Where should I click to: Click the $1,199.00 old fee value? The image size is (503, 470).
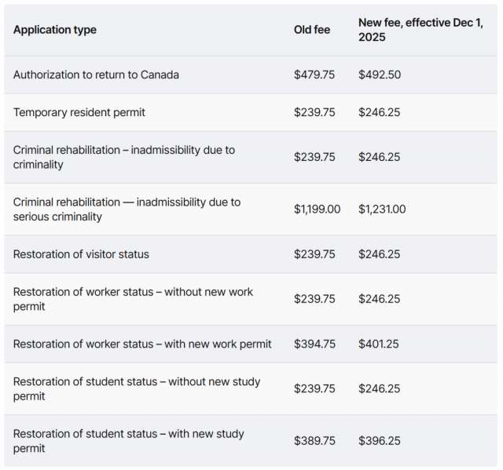pos(318,209)
